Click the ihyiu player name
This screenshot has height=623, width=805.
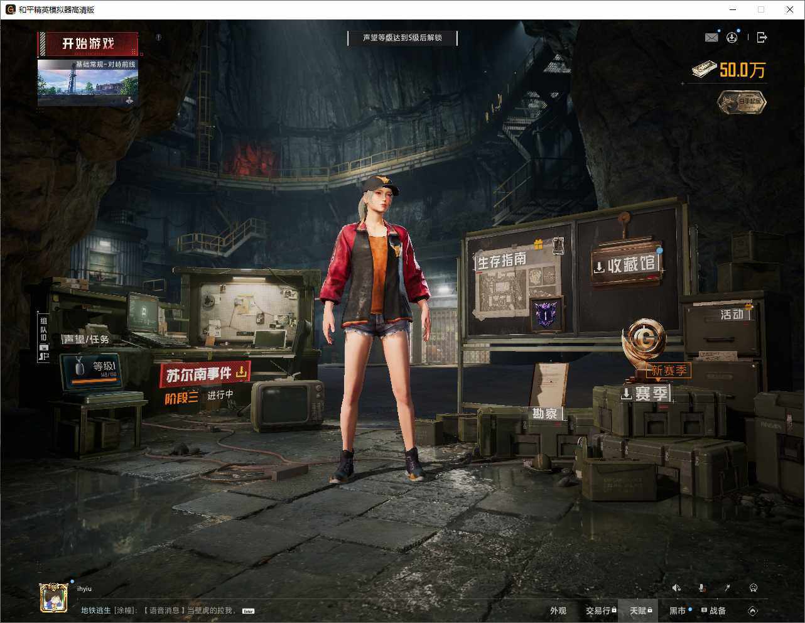pos(84,589)
